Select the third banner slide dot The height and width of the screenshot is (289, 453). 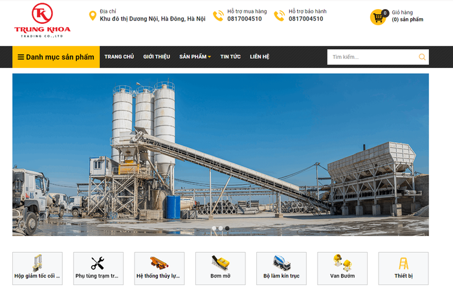(227, 228)
